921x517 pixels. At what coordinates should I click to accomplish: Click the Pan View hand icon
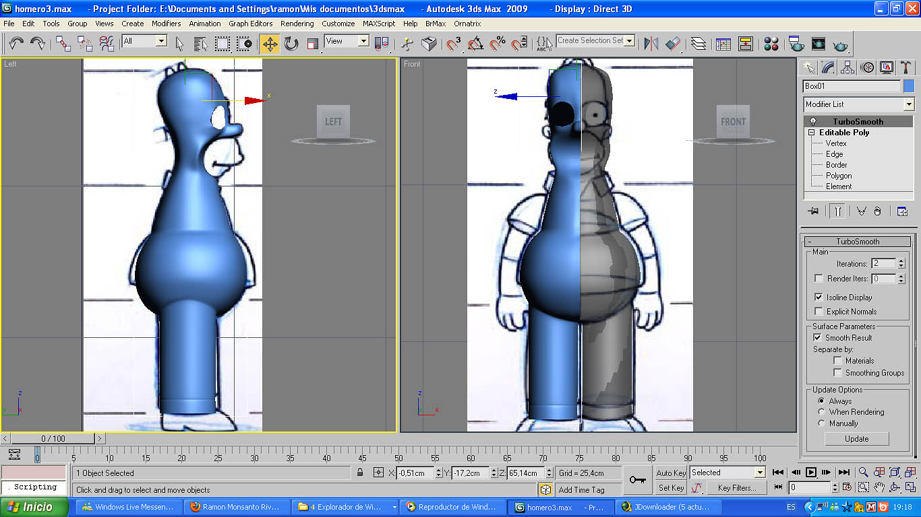879,487
